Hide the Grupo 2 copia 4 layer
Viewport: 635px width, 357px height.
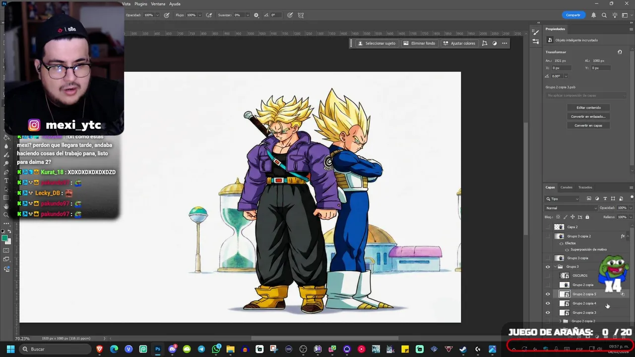point(548,303)
